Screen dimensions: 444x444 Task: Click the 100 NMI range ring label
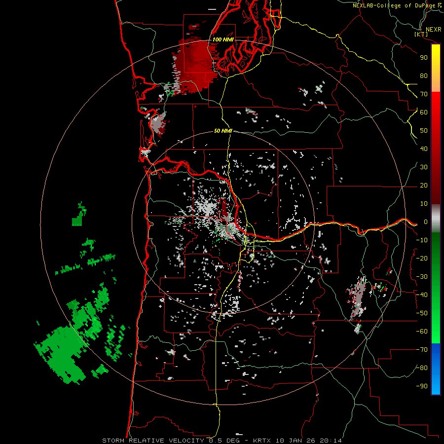(223, 39)
